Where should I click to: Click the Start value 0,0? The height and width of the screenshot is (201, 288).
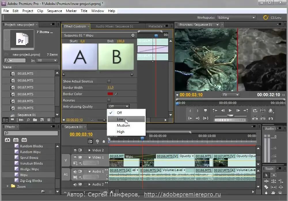[x=82, y=41]
